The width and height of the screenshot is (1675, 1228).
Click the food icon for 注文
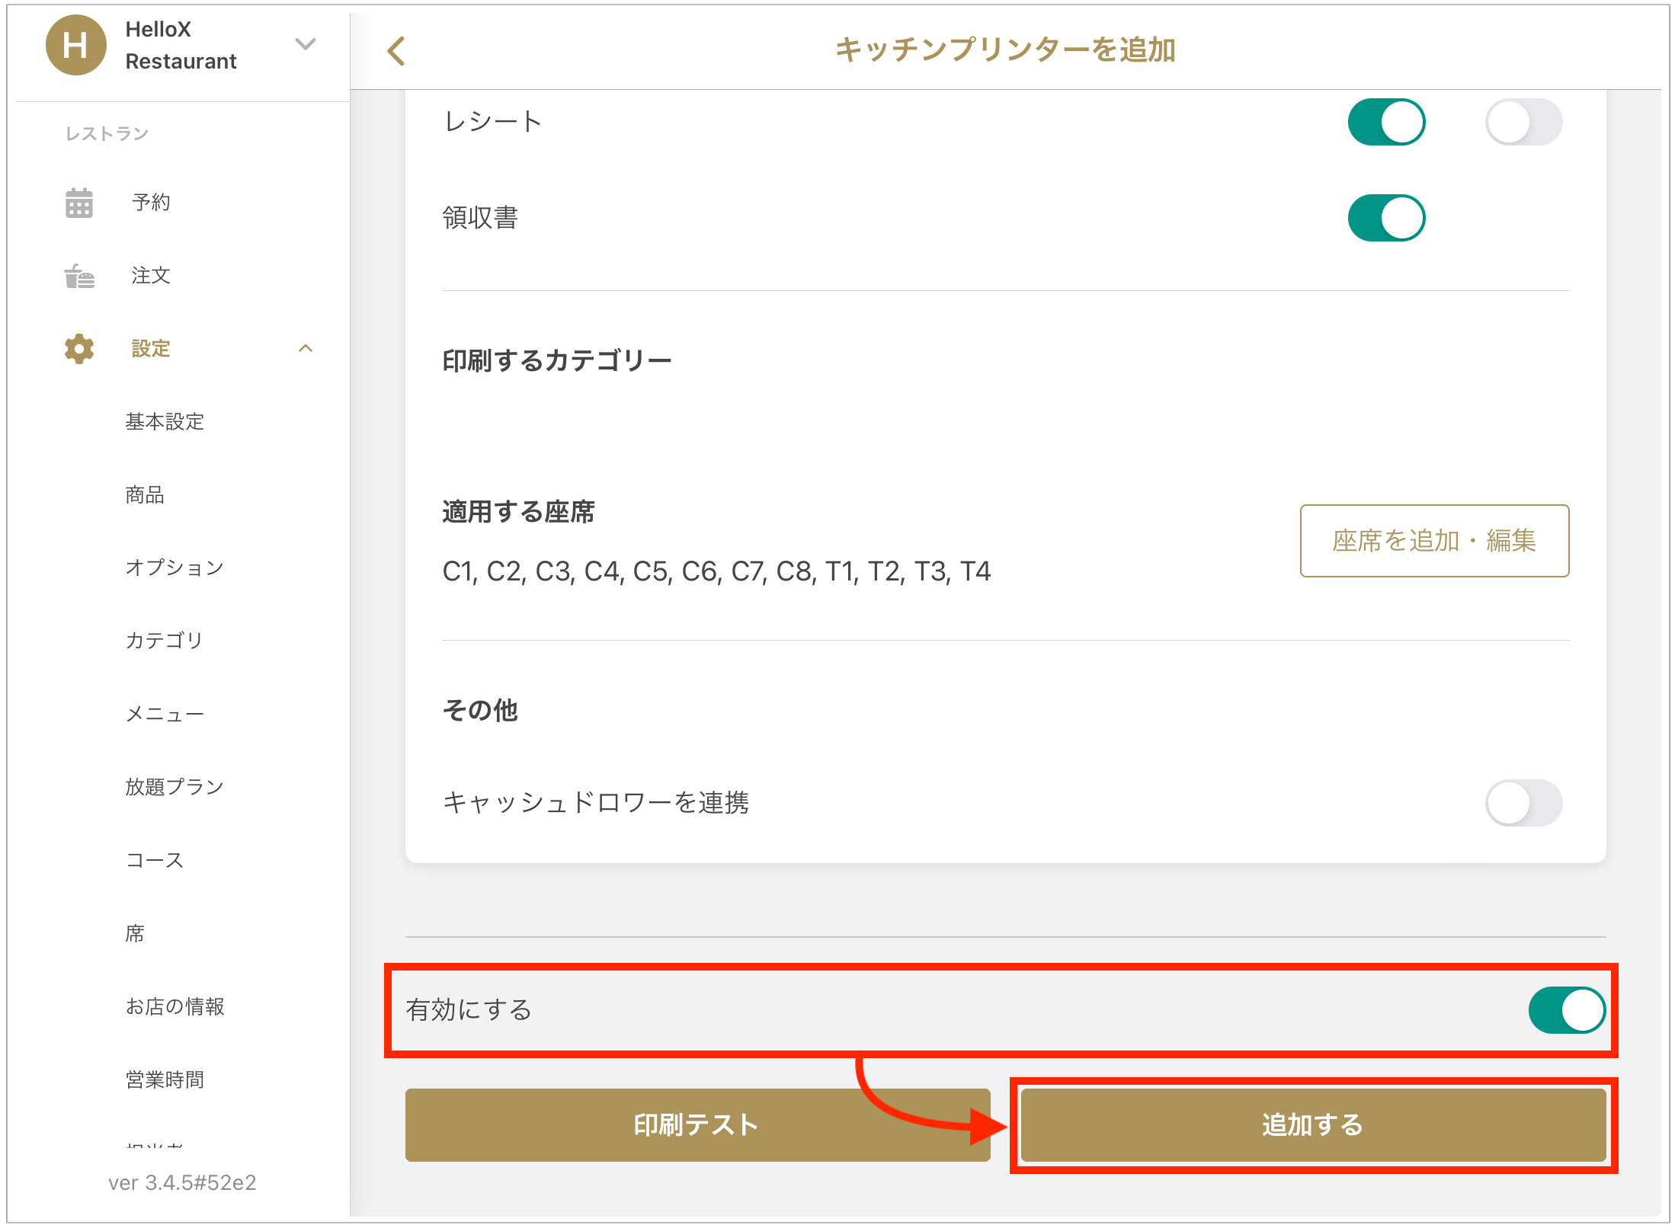(79, 276)
